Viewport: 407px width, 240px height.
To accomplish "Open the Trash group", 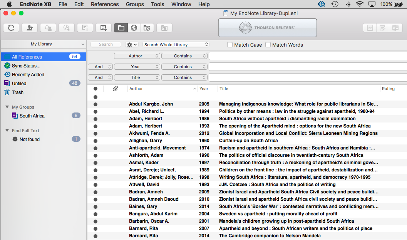I will (18, 92).
